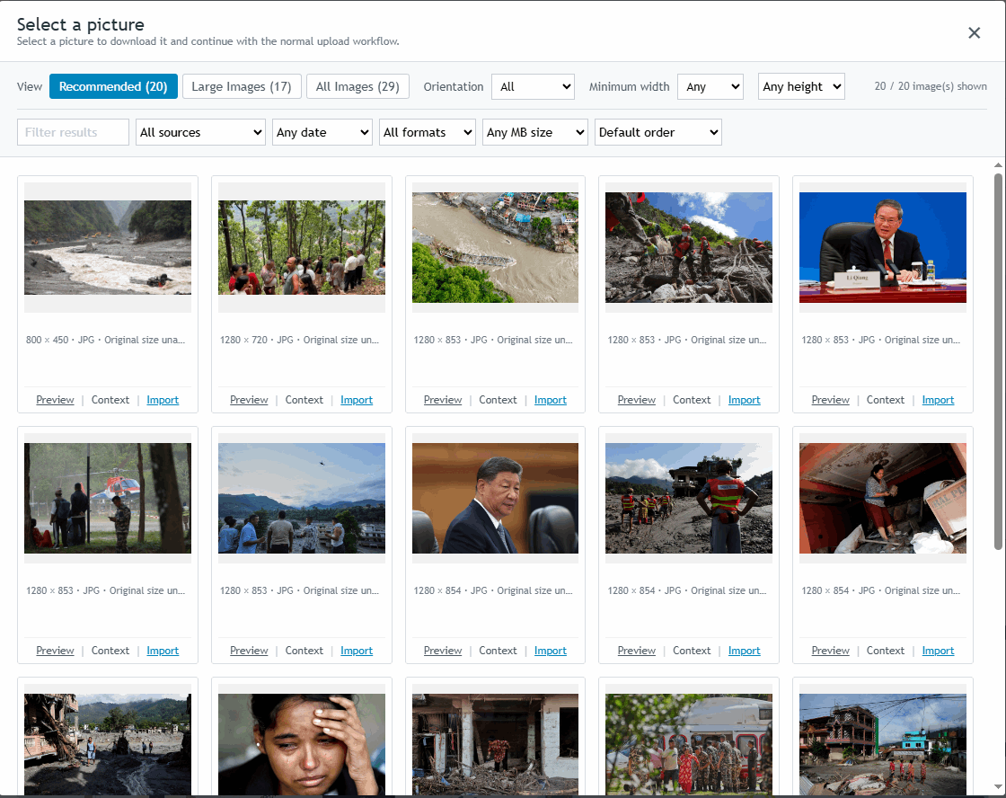Focus the Filter results input field
1006x798 pixels.
[73, 132]
